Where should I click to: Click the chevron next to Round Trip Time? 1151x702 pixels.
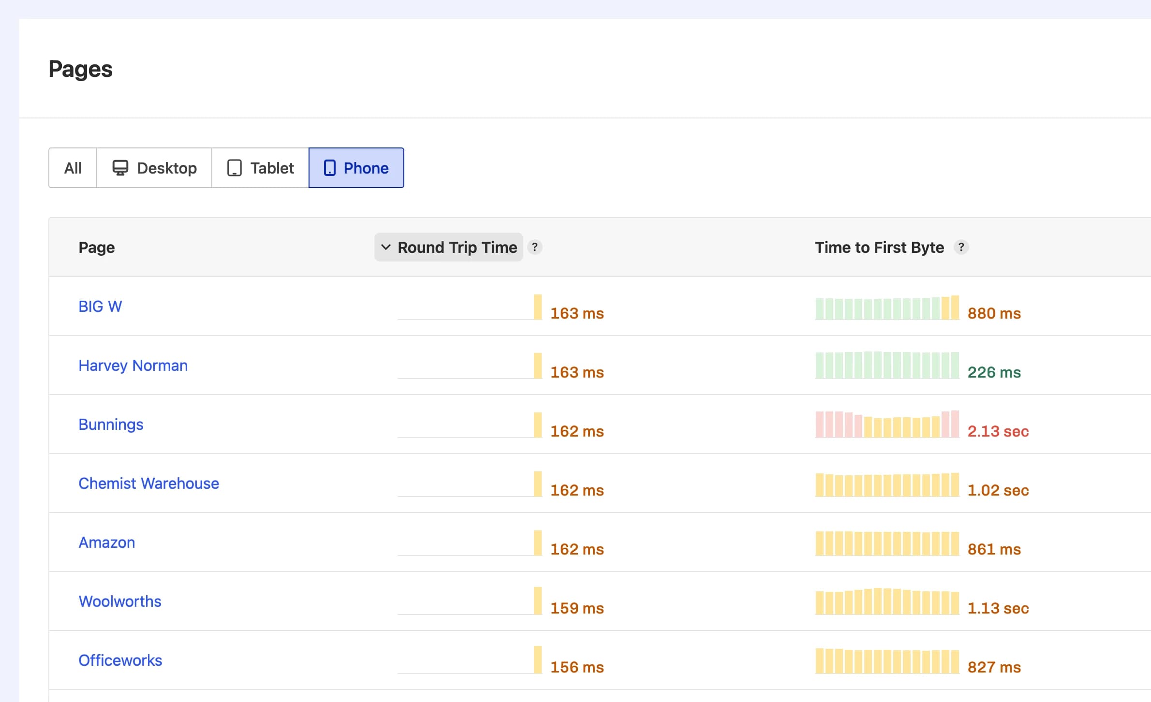click(385, 247)
